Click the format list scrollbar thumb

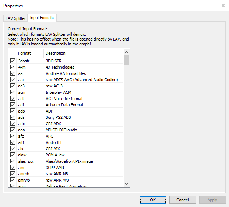pos(127,60)
